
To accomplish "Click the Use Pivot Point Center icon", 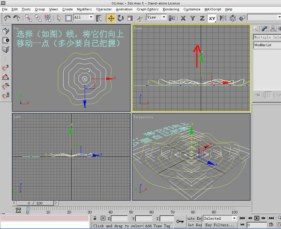I will tap(172, 18).
